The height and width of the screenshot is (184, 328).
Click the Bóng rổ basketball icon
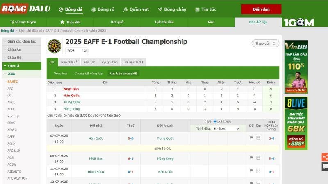(x=93, y=9)
